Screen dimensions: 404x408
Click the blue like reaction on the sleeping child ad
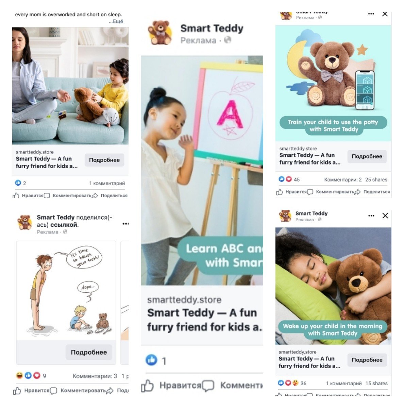281,383
